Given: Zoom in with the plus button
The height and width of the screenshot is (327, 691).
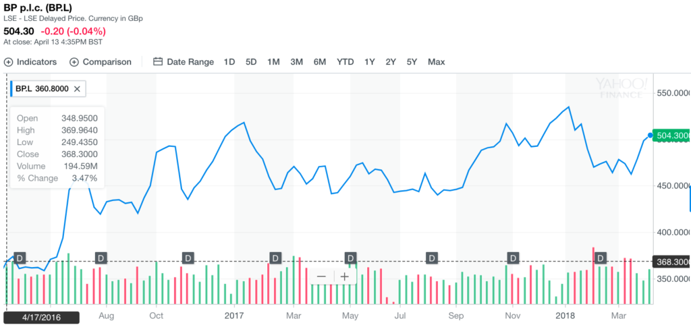Looking at the screenshot, I should [345, 276].
